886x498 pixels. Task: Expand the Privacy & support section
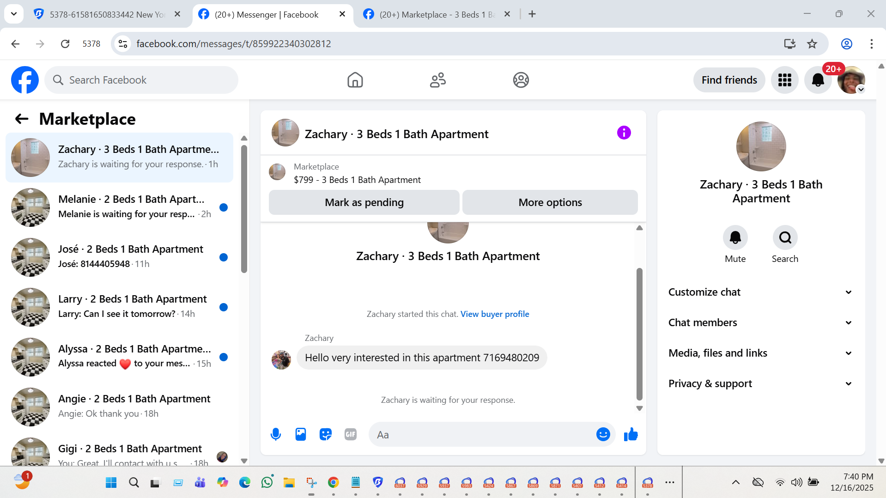click(761, 383)
